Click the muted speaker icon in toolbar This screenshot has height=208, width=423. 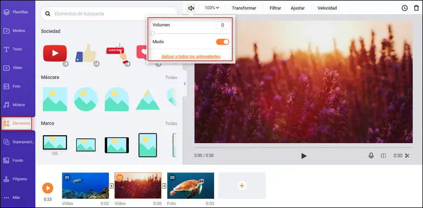[191, 8]
